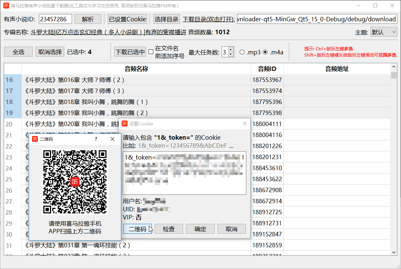Screen dimensions: 401x269
Task: Click audio ID cell 188453622
Action: click(267, 179)
